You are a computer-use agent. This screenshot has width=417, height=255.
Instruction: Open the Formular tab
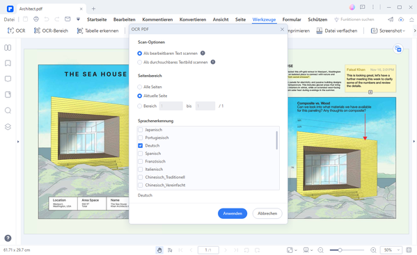pos(292,19)
